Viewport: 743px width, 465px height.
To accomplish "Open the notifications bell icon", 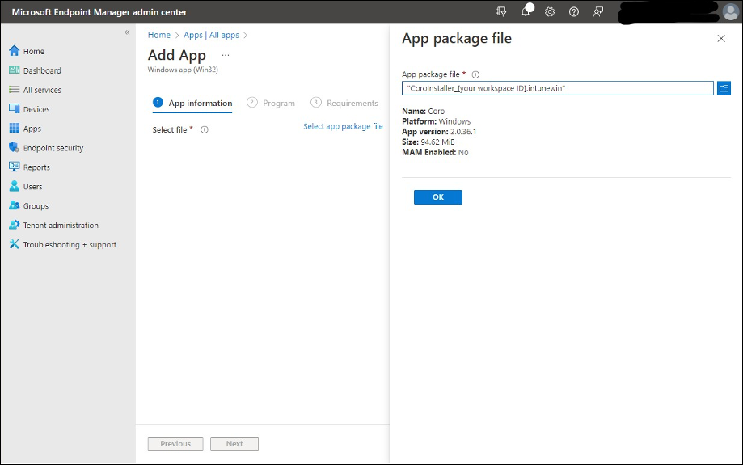I will (x=526, y=12).
